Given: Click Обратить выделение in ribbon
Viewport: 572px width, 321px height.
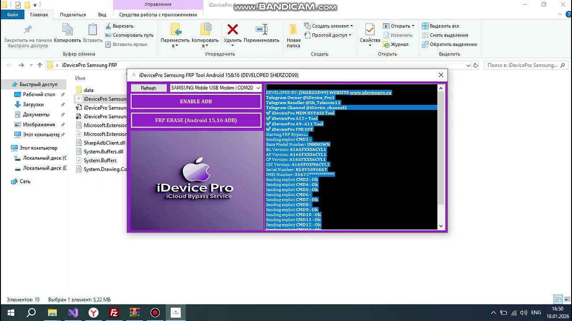Looking at the screenshot, I should (450, 45).
